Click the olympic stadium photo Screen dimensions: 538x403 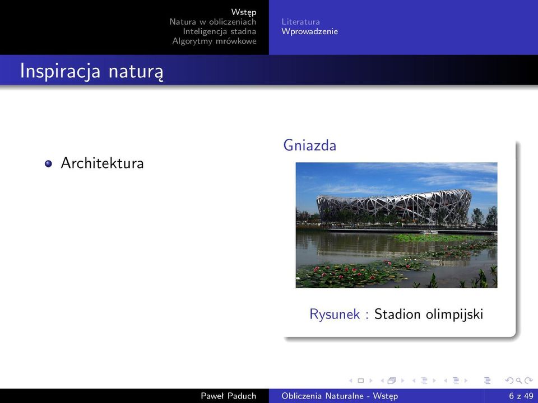tap(396, 225)
